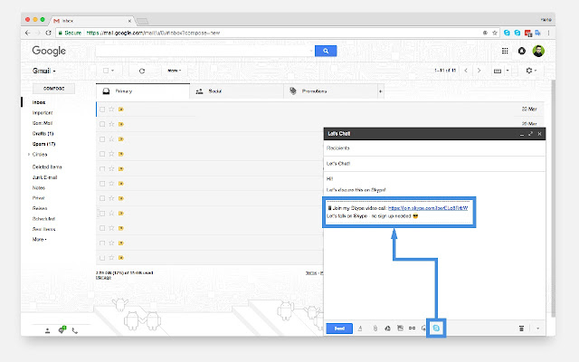The width and height of the screenshot is (579, 362).
Task: Click the Manage storage link
Action: [103, 278]
